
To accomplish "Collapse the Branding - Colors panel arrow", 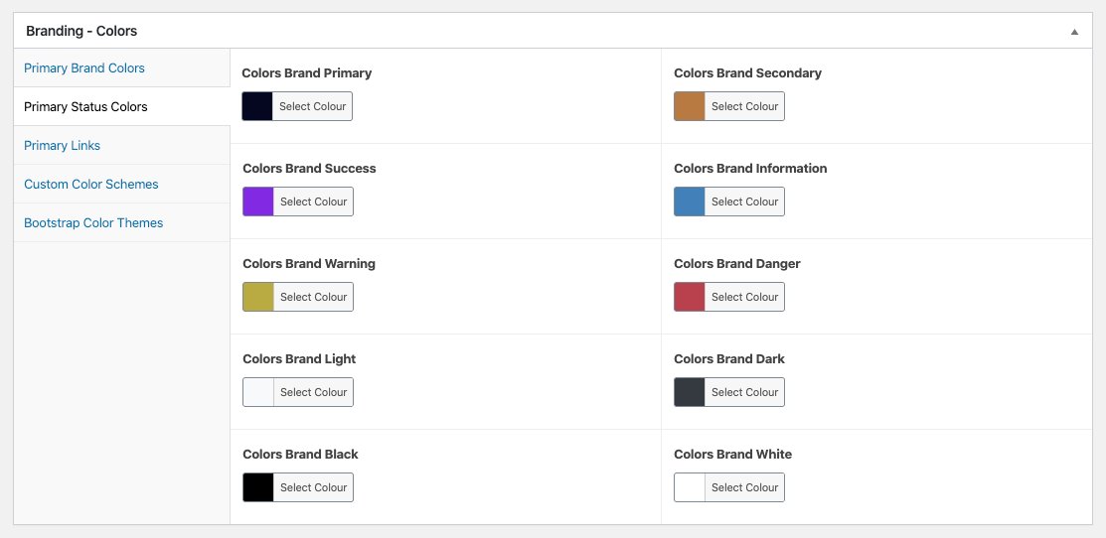I will click(1074, 32).
